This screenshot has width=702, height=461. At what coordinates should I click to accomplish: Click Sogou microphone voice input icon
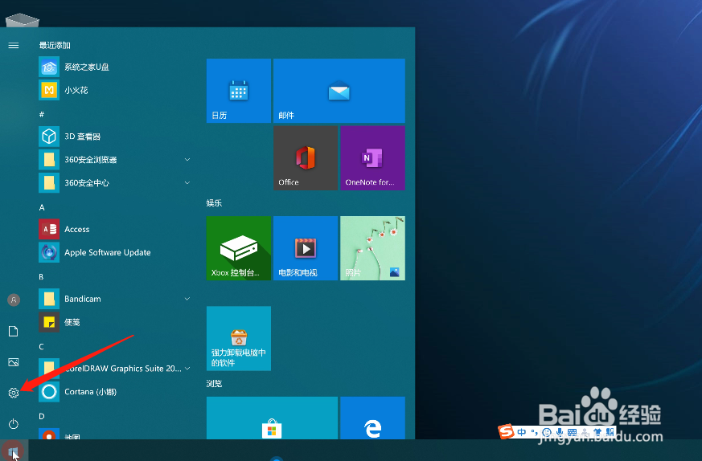tap(560, 432)
